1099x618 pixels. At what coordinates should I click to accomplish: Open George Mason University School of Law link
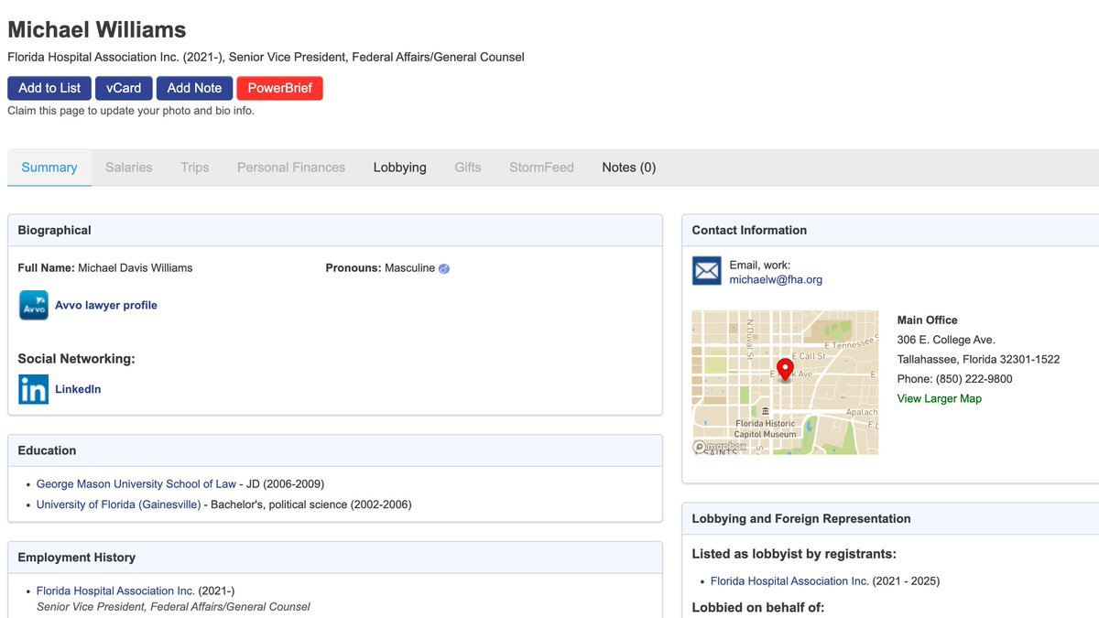tap(136, 483)
